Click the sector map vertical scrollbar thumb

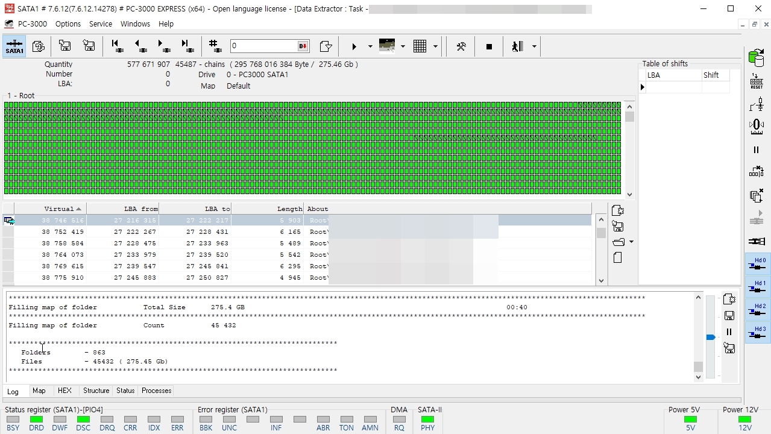(x=630, y=117)
